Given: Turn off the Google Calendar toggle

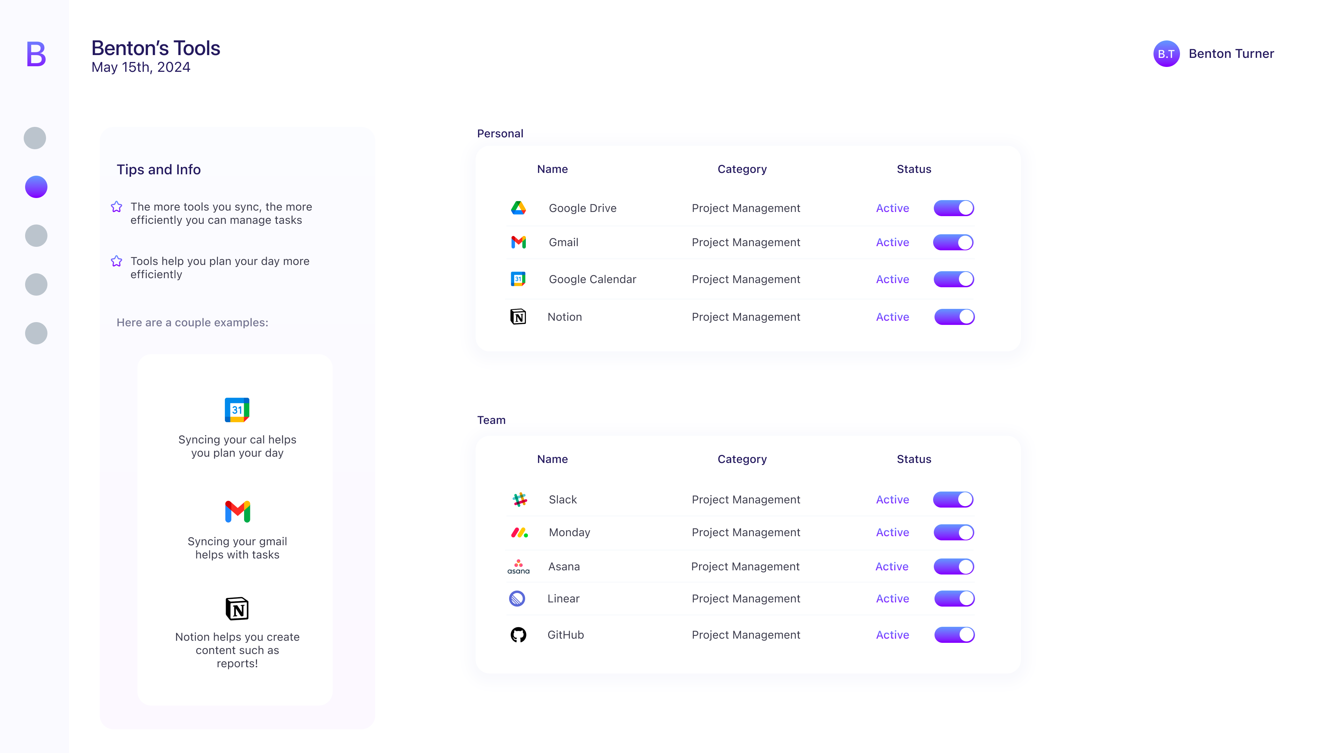Looking at the screenshot, I should (953, 279).
